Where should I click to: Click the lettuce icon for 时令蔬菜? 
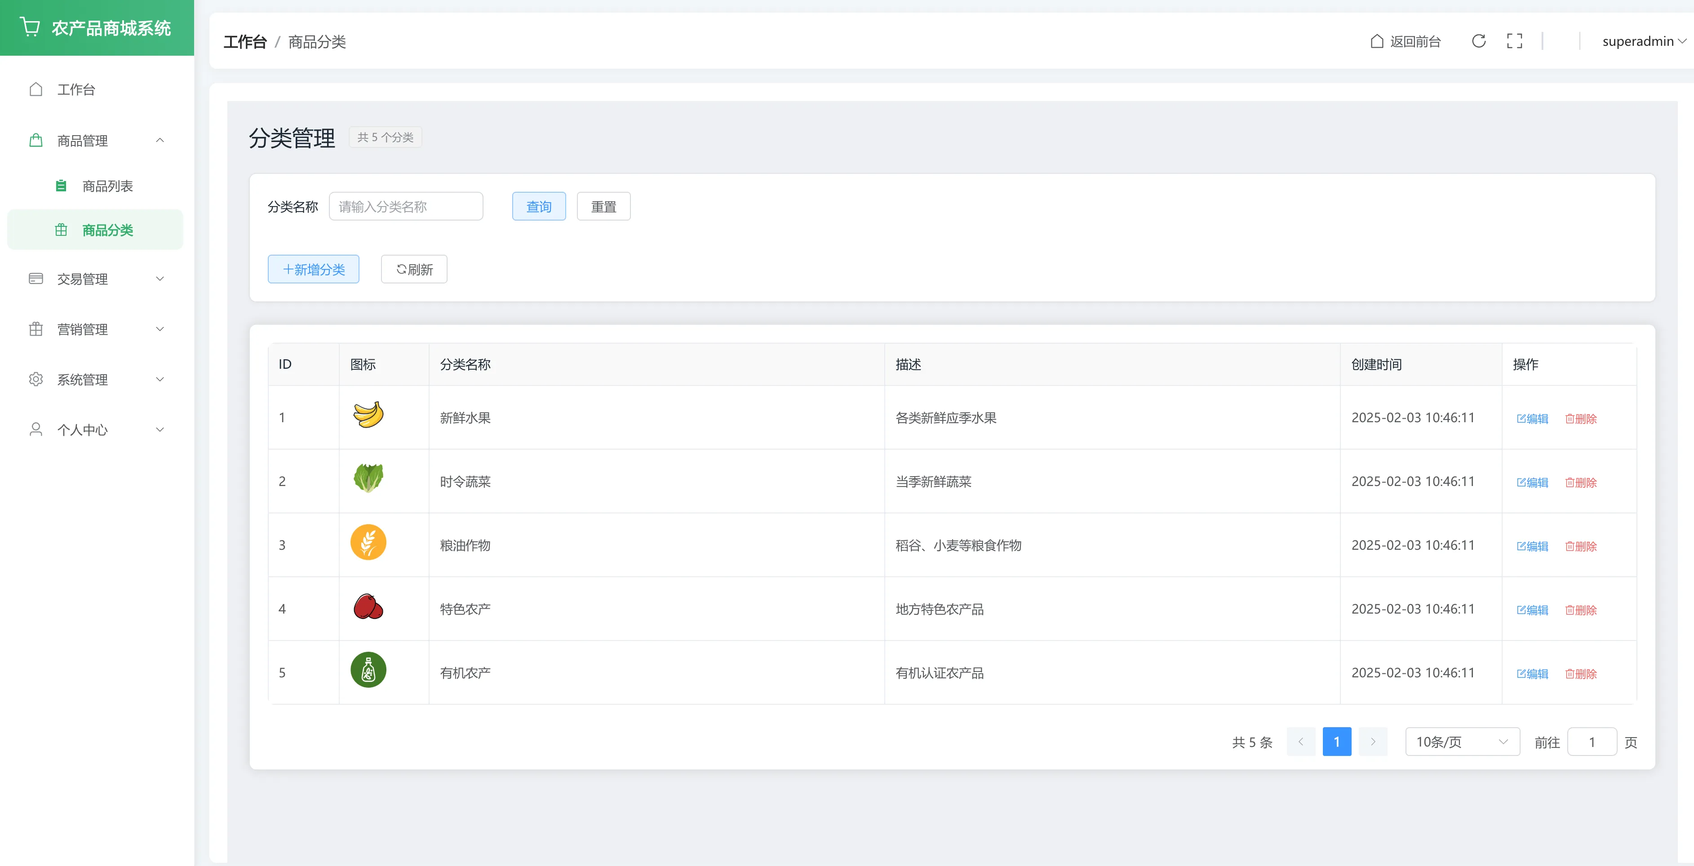368,479
